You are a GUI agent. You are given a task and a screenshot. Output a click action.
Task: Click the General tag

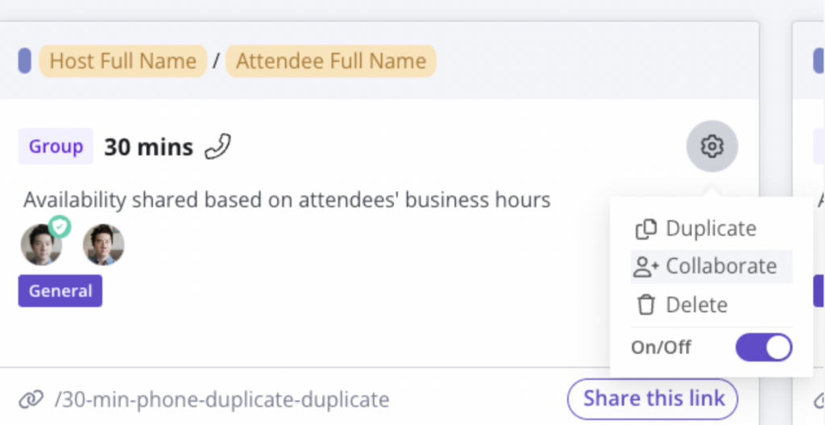[x=60, y=290]
